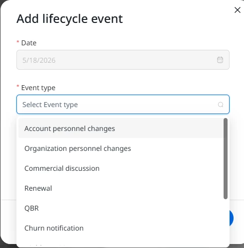This screenshot has height=248, width=244.
Task: Select the cut-off option below Churn notification
Action: [x=121, y=244]
